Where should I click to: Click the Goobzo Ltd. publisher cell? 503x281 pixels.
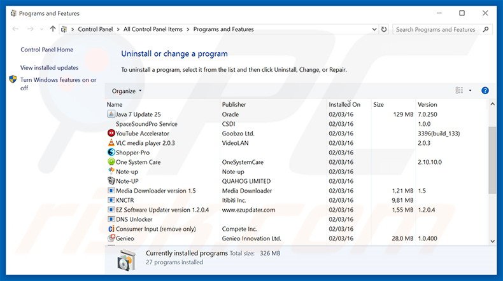tap(238, 134)
